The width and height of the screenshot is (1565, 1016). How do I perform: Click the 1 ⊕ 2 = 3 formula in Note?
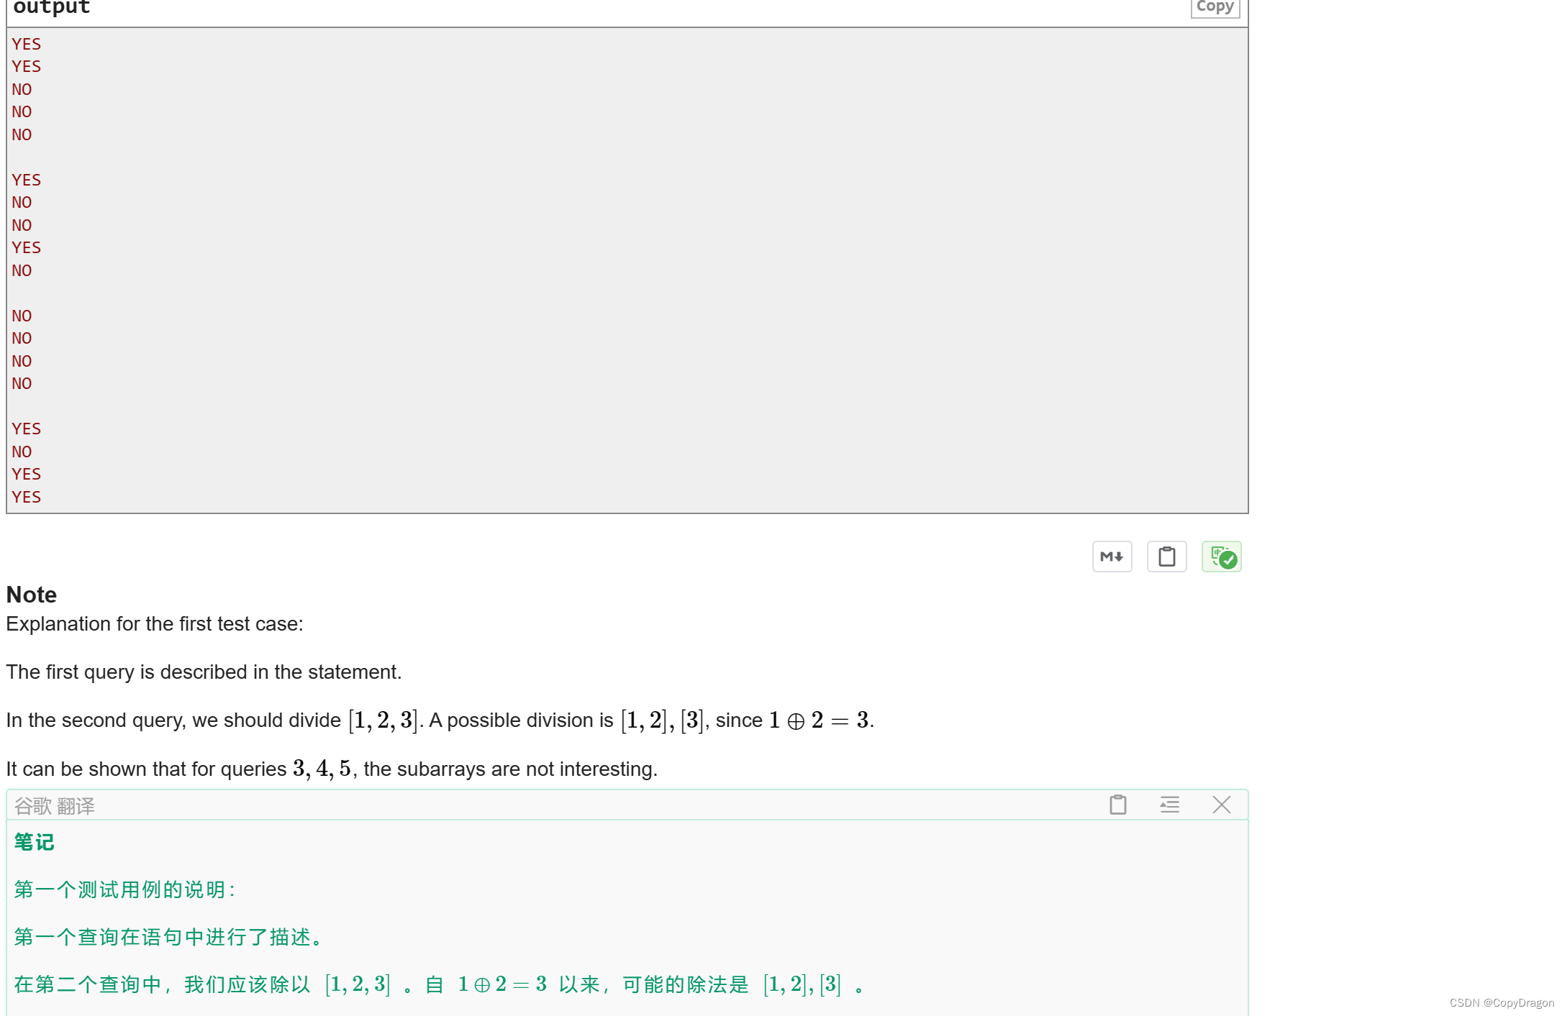[x=819, y=720]
